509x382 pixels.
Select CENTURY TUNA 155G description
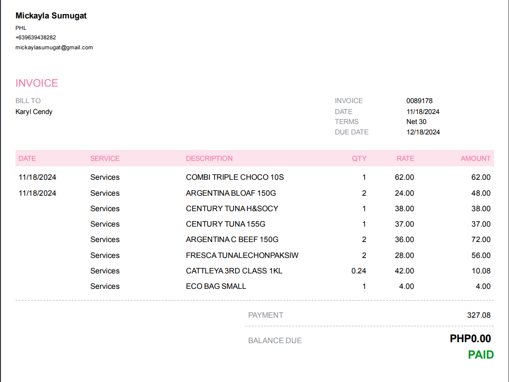point(226,224)
